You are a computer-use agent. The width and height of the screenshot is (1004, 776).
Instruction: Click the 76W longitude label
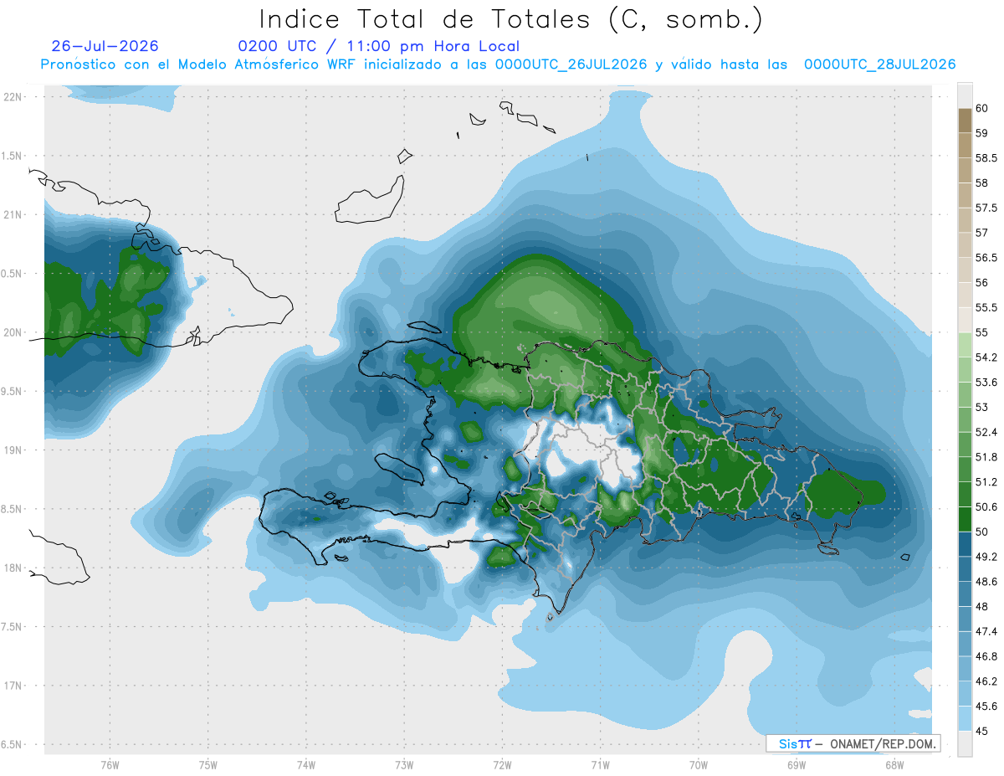click(x=110, y=764)
